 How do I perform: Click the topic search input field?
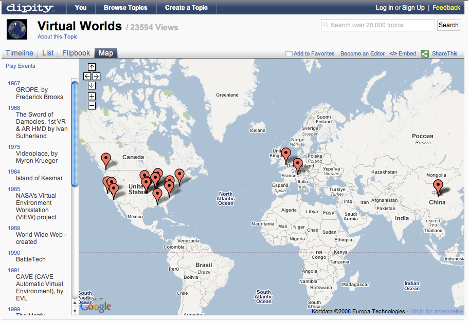tap(378, 25)
